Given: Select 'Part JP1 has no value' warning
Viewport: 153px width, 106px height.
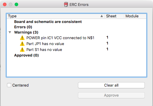Looking at the screenshot, I should (76, 44).
